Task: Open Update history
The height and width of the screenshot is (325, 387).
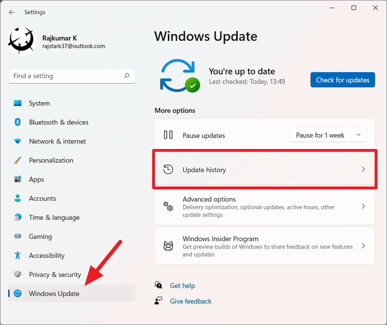Action: pos(265,169)
